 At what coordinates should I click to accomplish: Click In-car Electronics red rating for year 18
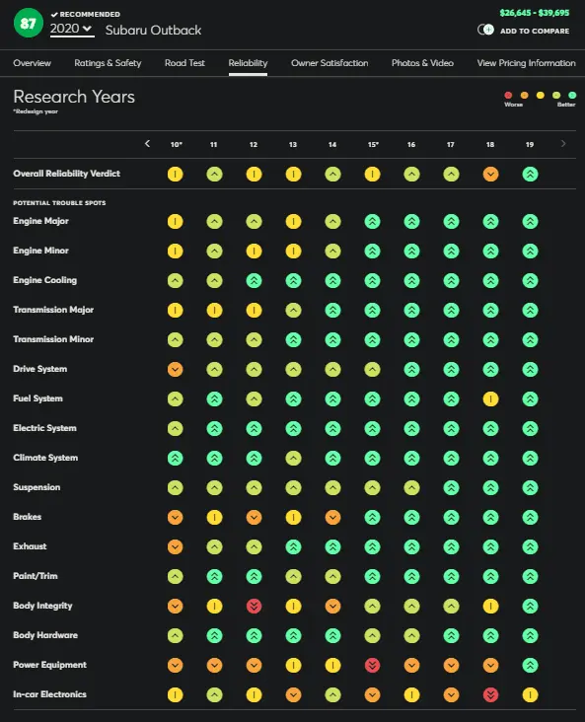490,694
